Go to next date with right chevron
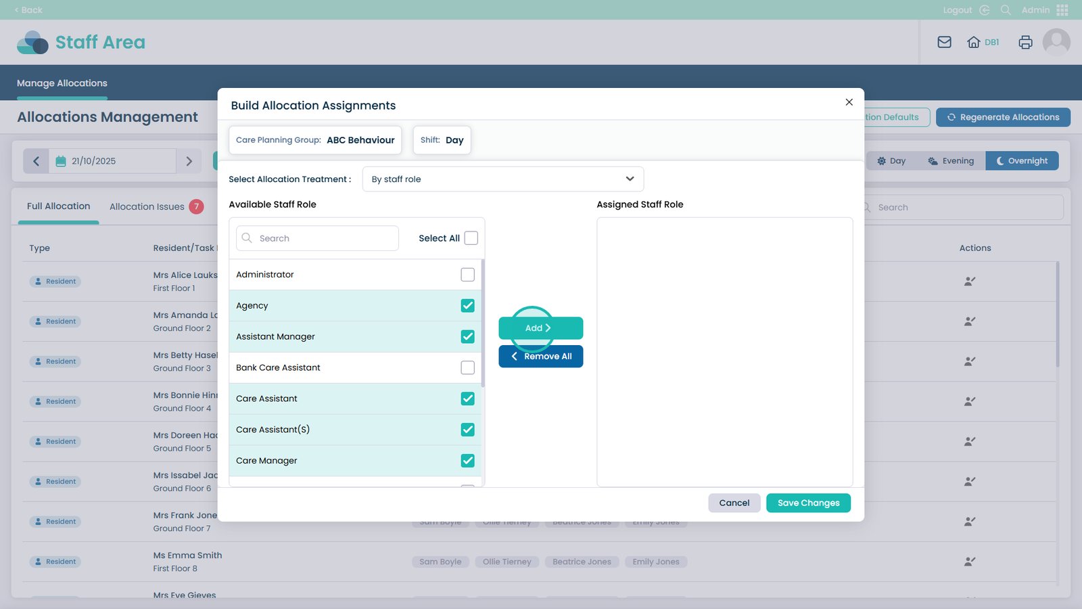Image resolution: width=1082 pixels, height=609 pixels. coord(189,161)
